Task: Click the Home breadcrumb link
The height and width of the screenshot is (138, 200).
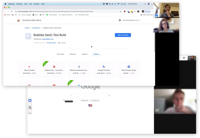Action: pos(27,28)
